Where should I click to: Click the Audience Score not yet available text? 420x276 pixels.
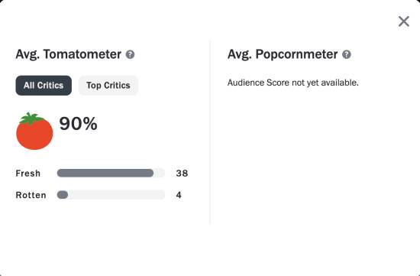click(292, 83)
